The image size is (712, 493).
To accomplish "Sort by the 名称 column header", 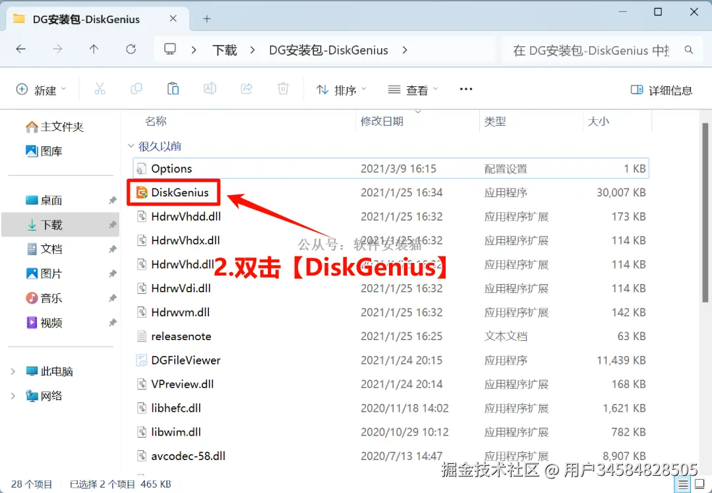I will click(x=156, y=121).
